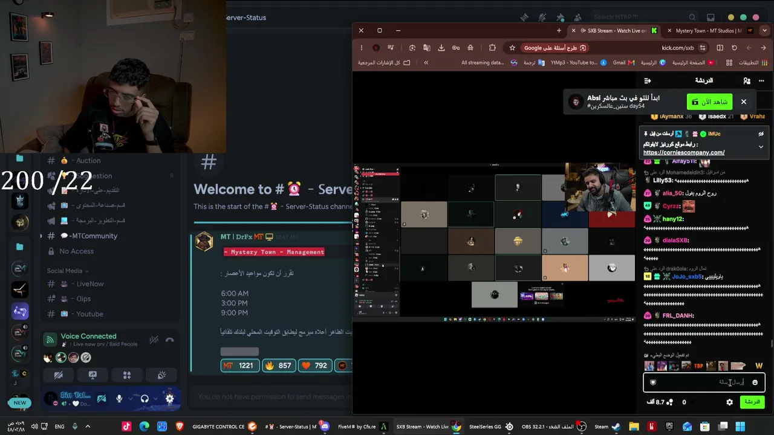Open Kick chat more options menu
774x435 pixels.
[761, 80]
